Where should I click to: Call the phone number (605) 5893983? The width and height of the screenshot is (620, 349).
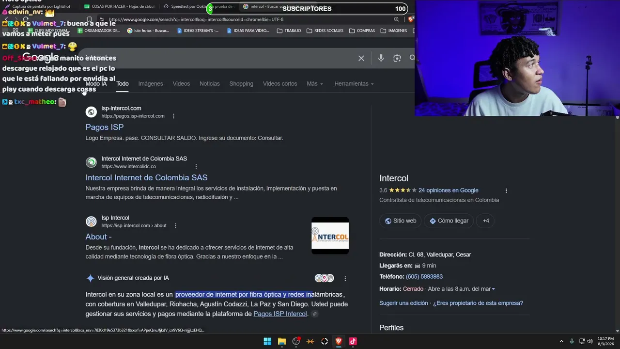point(424,277)
